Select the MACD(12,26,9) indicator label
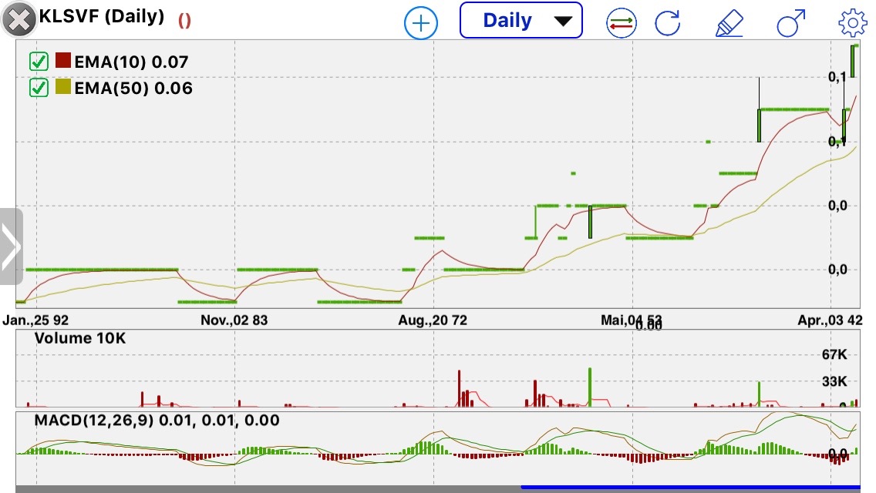Screen dimensions: 876x493 [157, 421]
